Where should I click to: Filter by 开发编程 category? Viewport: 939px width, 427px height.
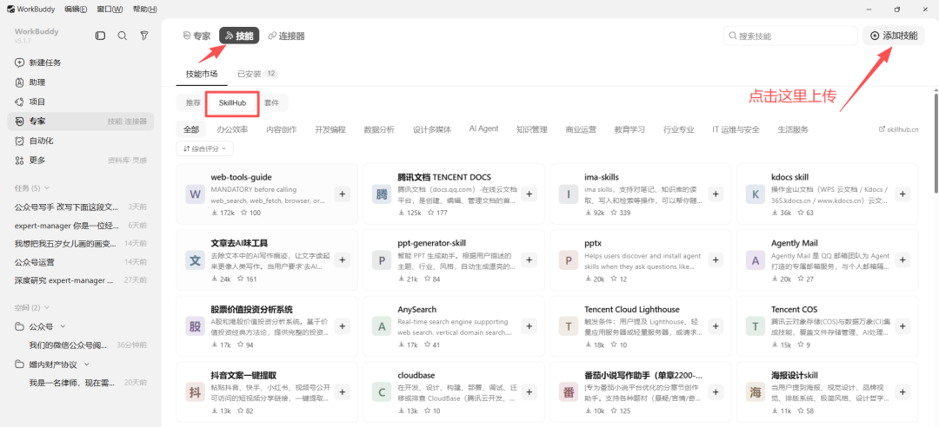[x=330, y=129]
